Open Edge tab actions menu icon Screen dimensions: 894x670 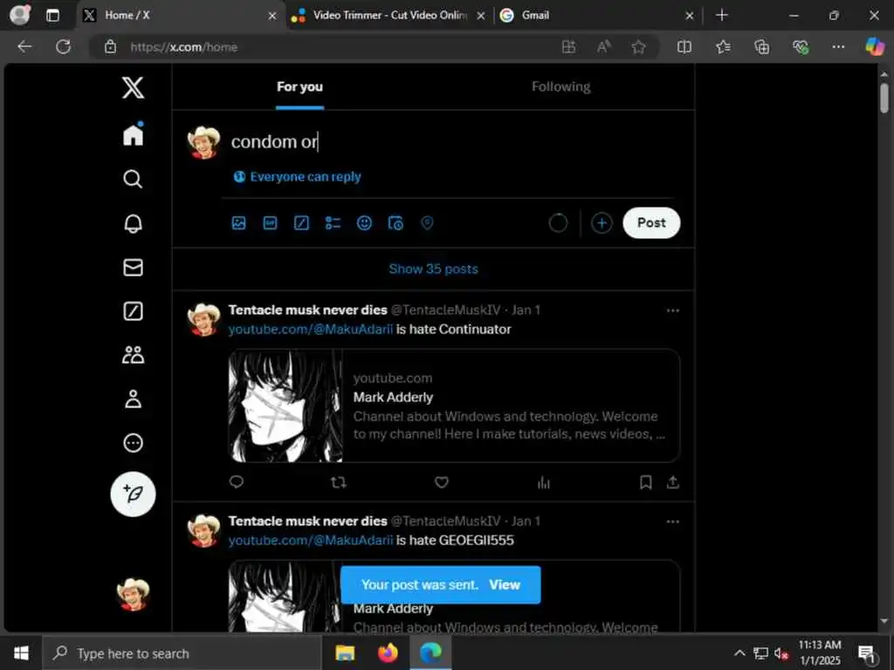click(x=52, y=16)
